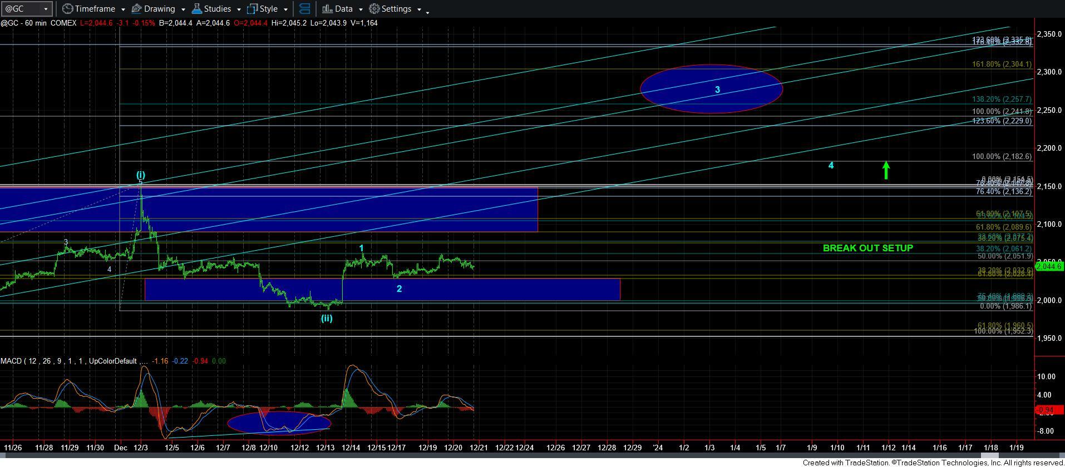Open the Style menu
Screen dimensions: 1065x467
click(x=268, y=9)
